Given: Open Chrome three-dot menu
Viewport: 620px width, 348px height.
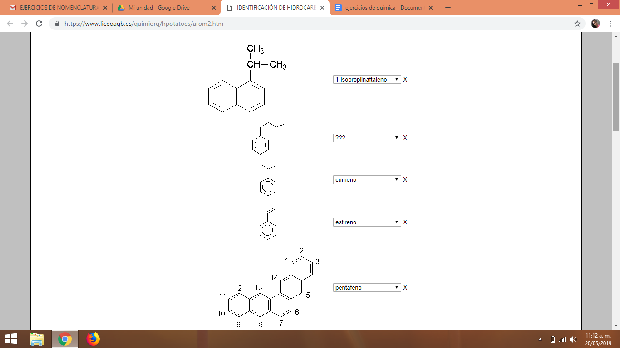Looking at the screenshot, I should (610, 24).
